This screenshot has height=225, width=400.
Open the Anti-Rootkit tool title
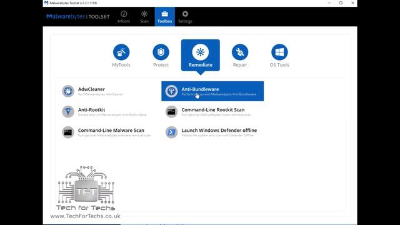[92, 110]
